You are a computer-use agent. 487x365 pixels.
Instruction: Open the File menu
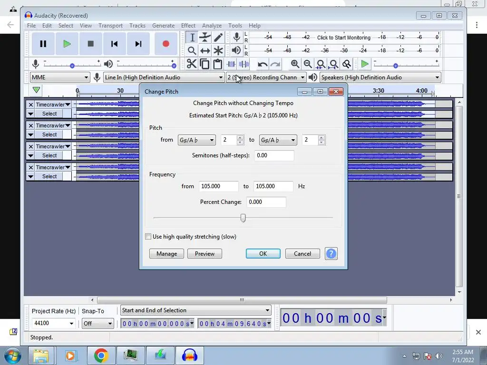click(31, 26)
